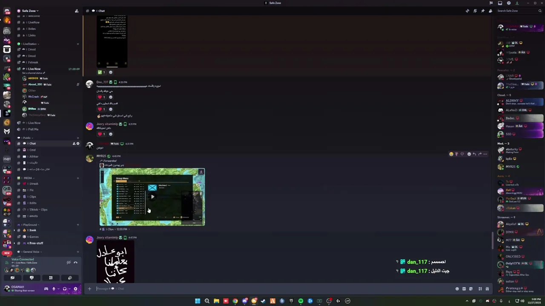Click the green download update icon
545x306 pixels.
517,3
